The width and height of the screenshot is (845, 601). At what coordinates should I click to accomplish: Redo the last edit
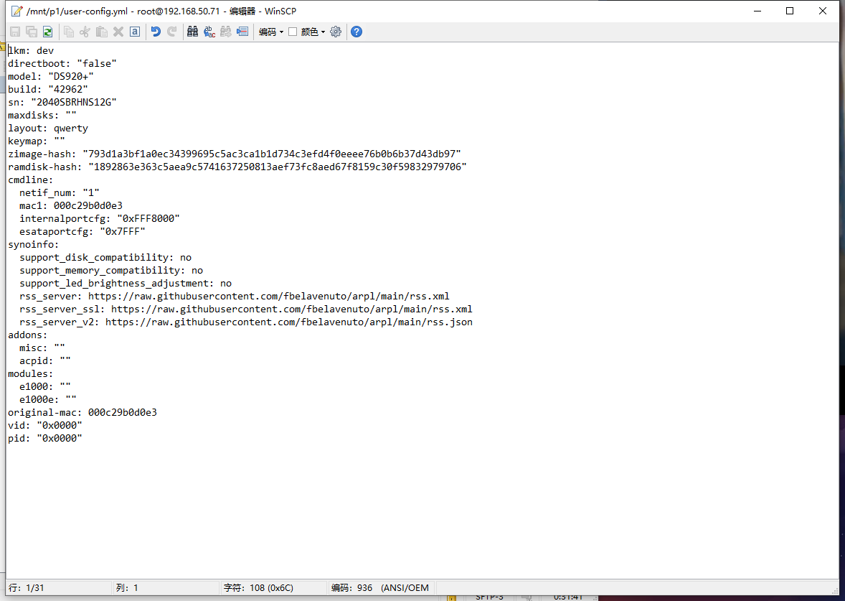[172, 32]
